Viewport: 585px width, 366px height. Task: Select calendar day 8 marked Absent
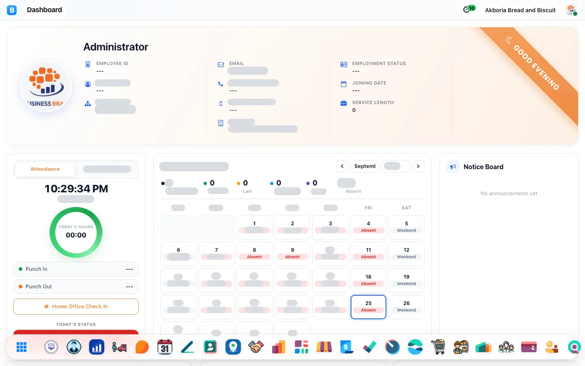tap(254, 254)
